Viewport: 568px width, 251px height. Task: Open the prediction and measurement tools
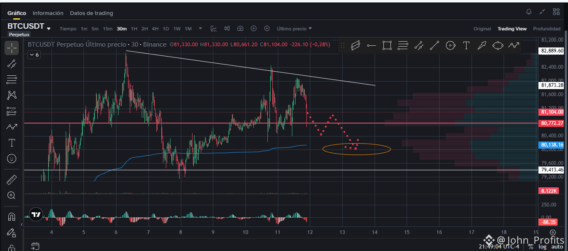click(x=12, y=111)
